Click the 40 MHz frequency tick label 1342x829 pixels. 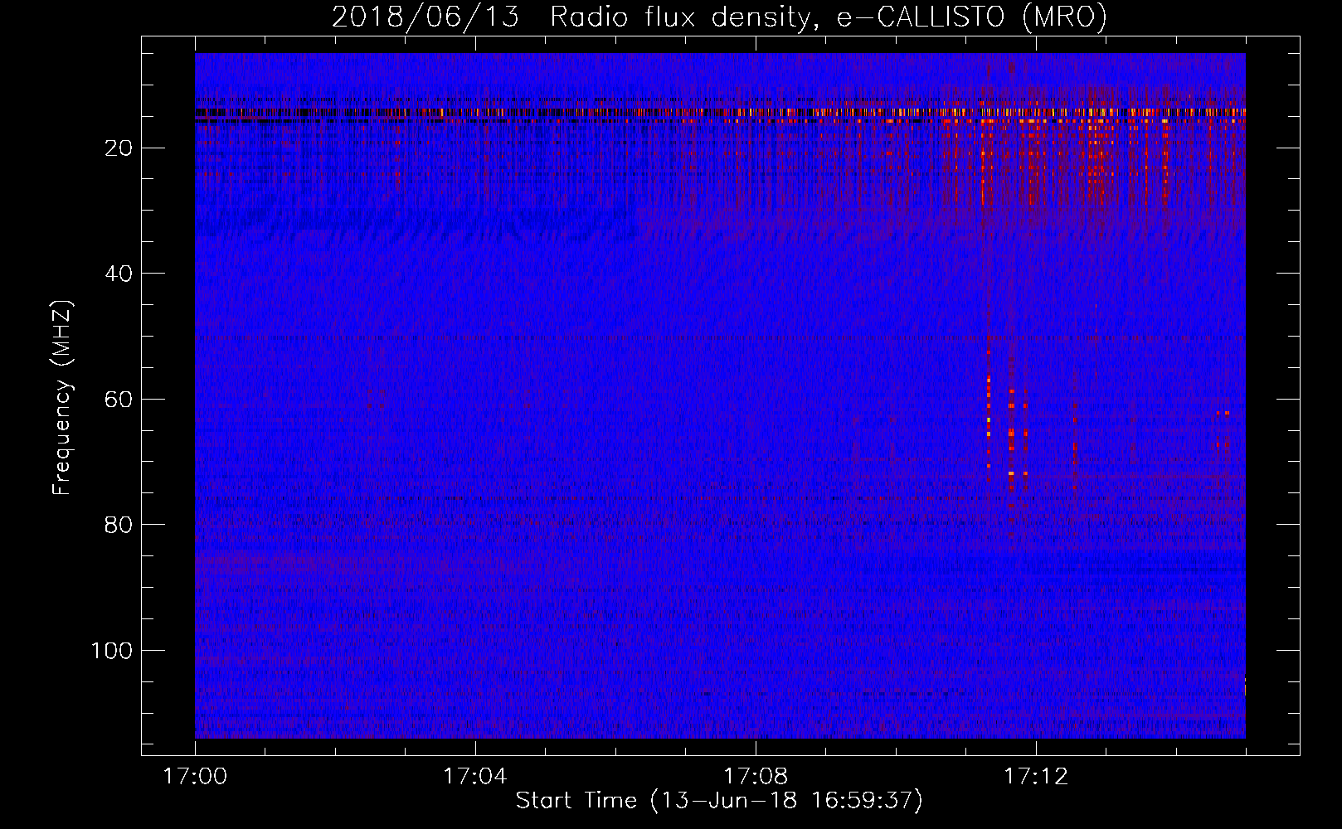pyautogui.click(x=119, y=274)
